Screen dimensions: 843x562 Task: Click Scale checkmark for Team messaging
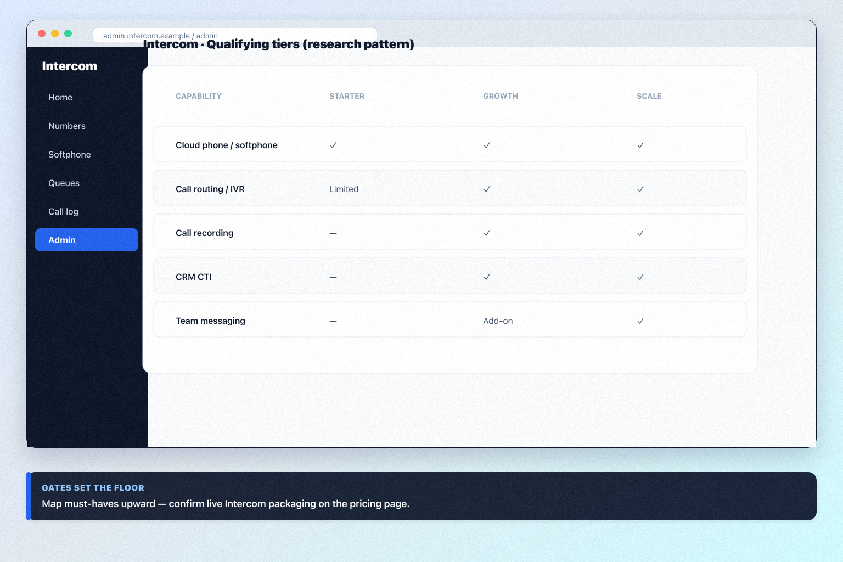tap(640, 321)
